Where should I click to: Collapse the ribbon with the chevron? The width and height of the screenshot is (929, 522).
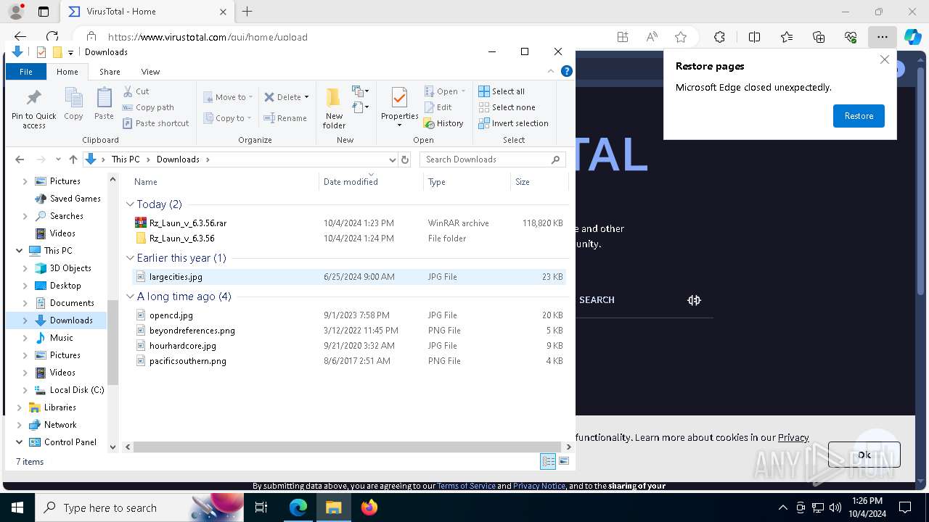551,71
